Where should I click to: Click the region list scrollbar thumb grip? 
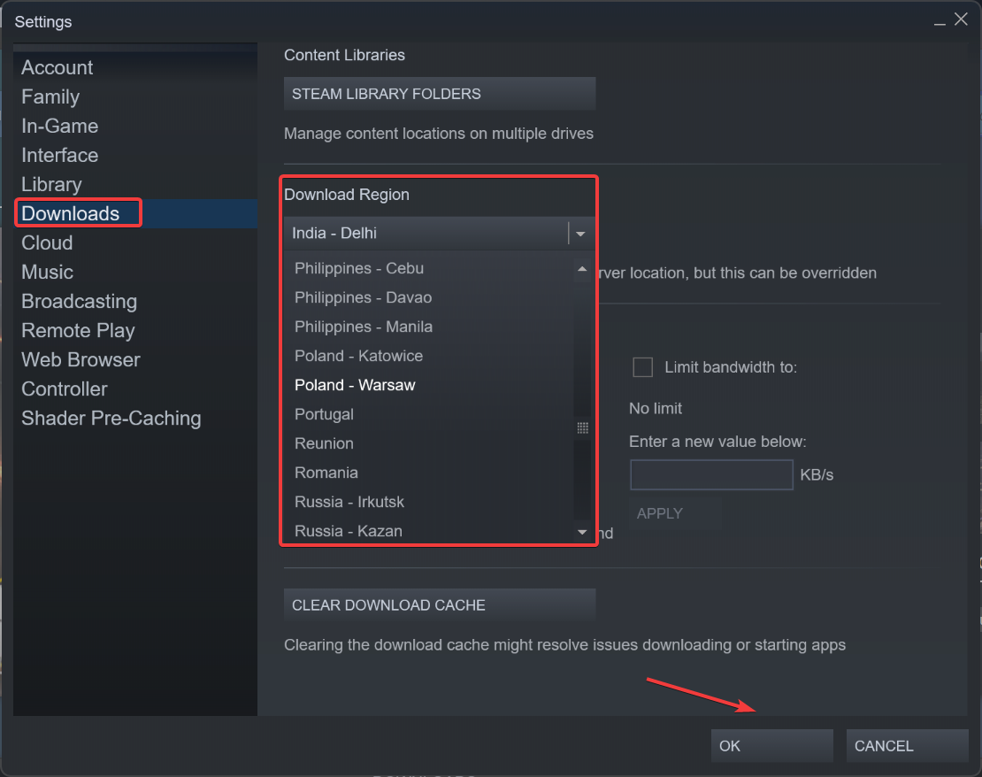[x=582, y=428]
